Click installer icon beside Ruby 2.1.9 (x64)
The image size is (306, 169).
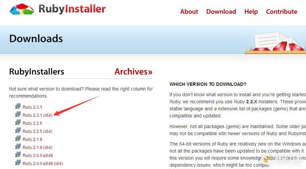click(18, 146)
